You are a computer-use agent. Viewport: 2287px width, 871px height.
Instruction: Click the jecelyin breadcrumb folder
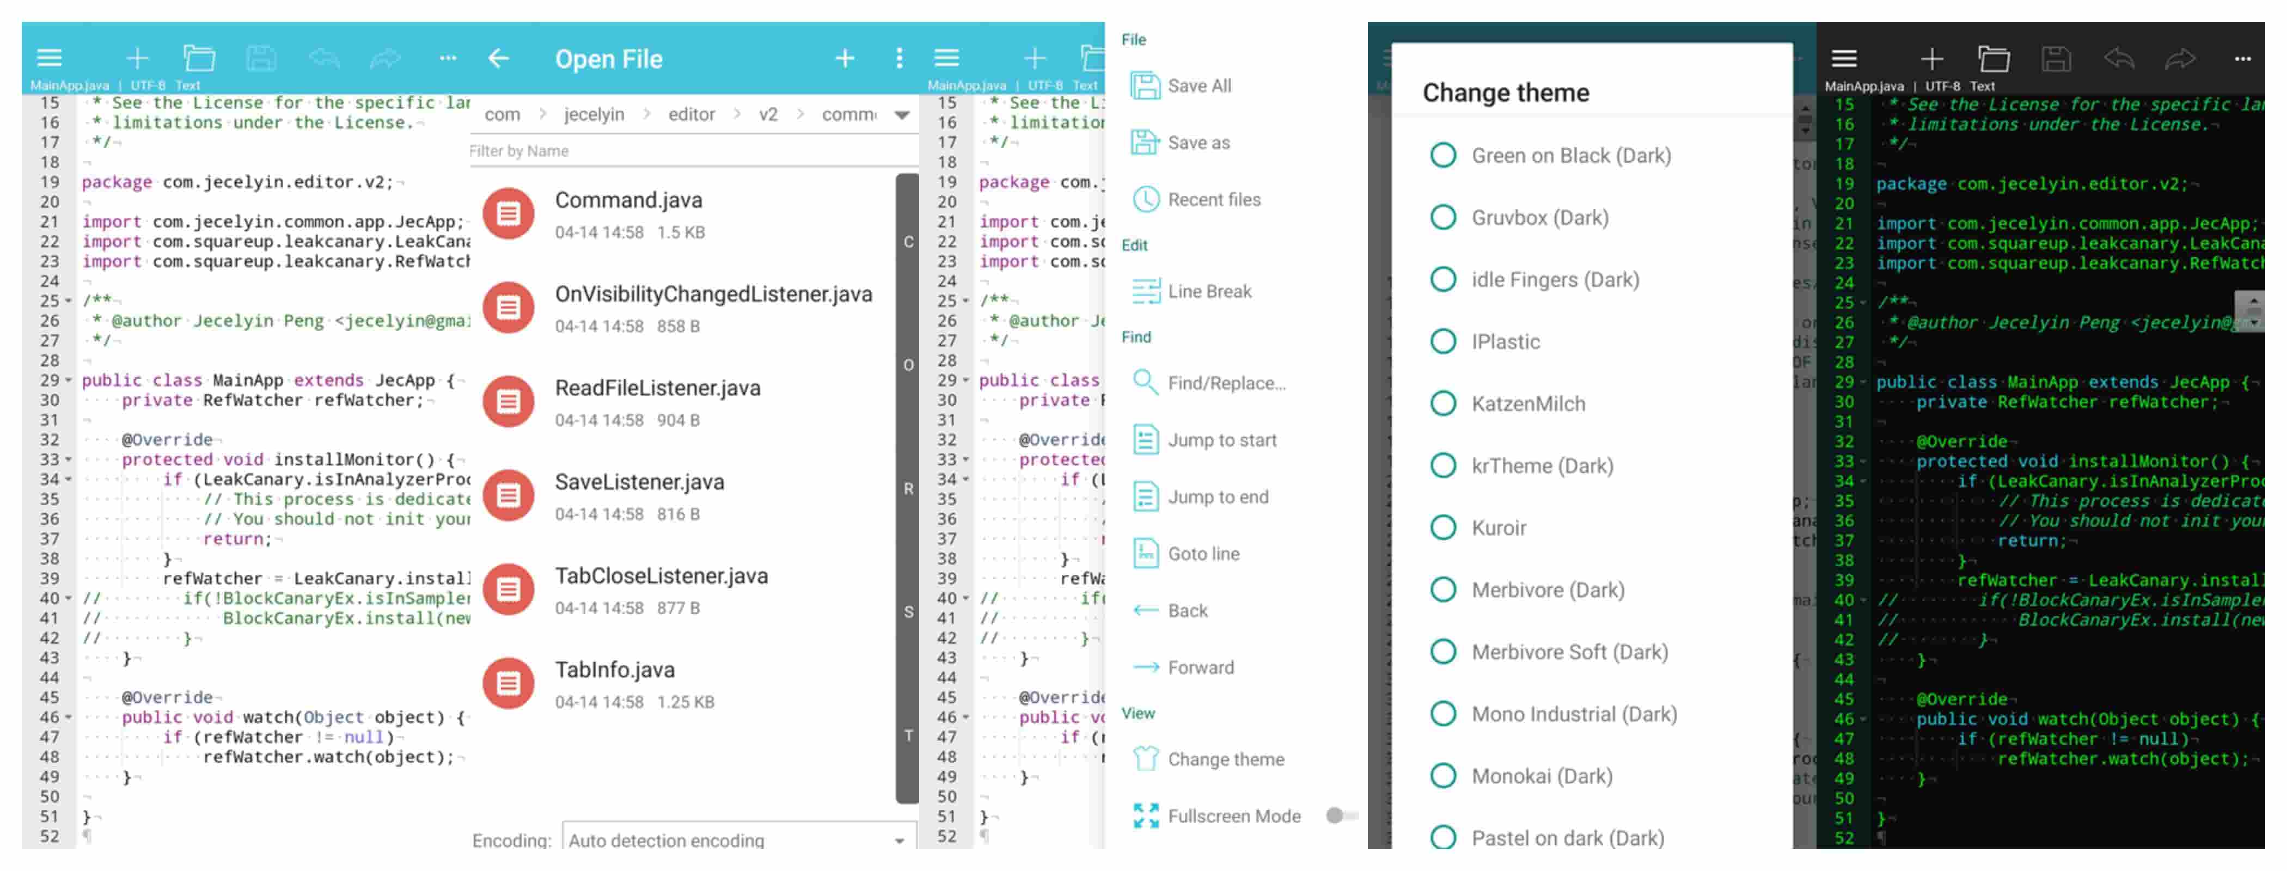click(594, 114)
